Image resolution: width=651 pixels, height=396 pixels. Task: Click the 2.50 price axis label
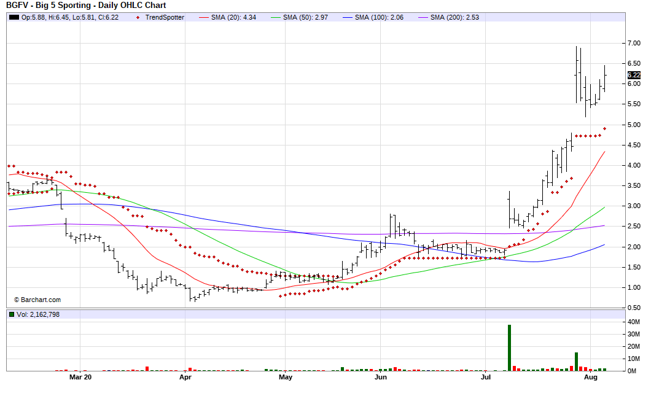click(x=634, y=226)
